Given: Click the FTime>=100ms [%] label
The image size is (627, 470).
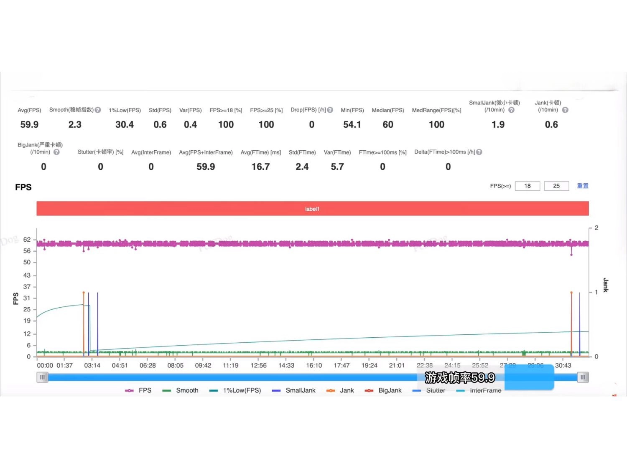Looking at the screenshot, I should pyautogui.click(x=383, y=152).
